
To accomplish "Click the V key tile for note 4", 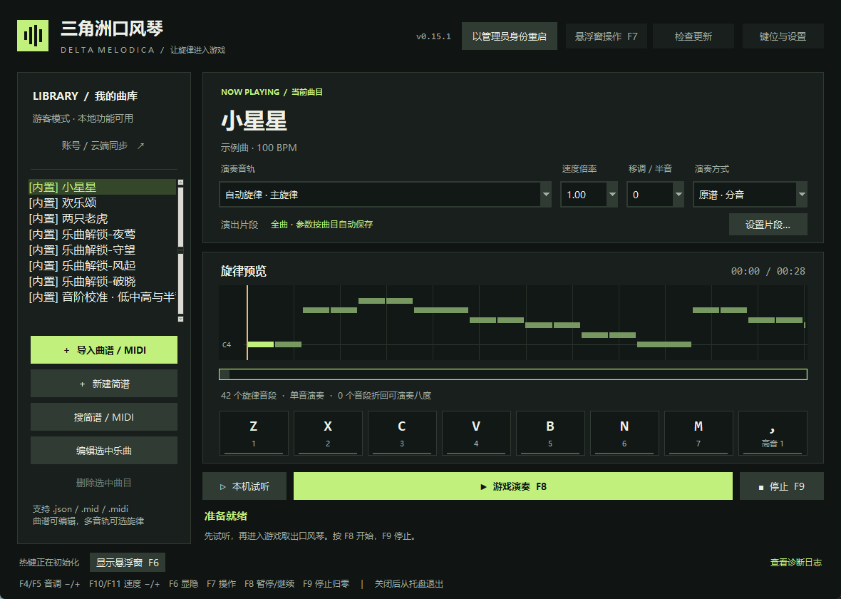I will pyautogui.click(x=476, y=433).
